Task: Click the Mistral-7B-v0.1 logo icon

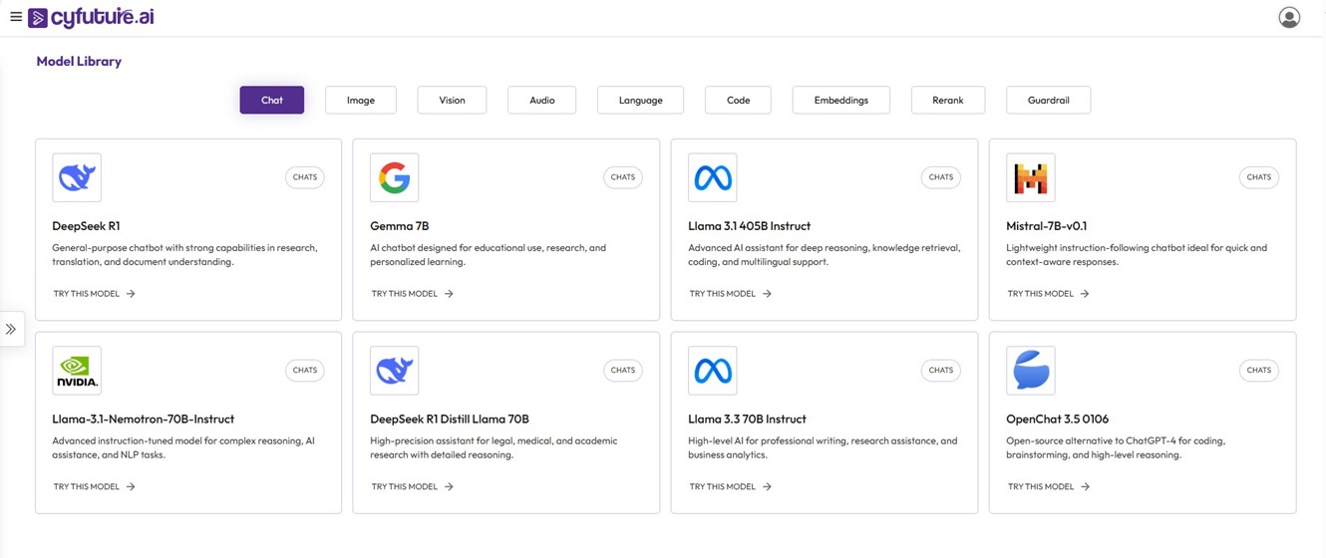Action: [1030, 178]
